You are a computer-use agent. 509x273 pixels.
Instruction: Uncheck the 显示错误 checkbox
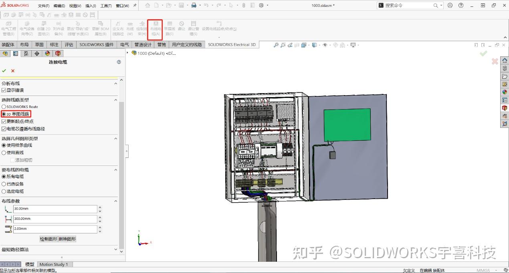4,90
